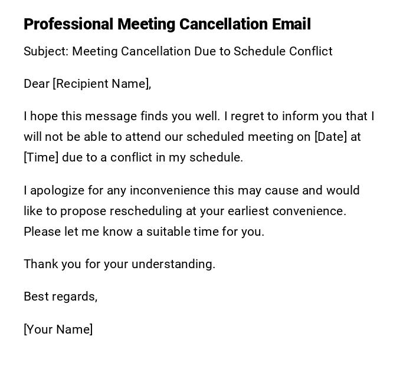Image resolution: width=413 pixels, height=366 pixels.
Task: Select the [Date] placeholder
Action: click(331, 137)
